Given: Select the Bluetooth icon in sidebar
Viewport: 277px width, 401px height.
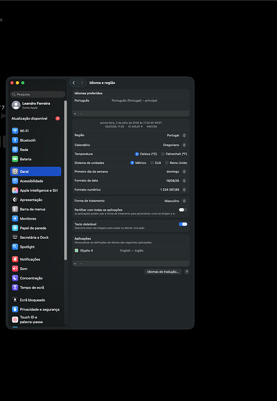Looking at the screenshot, I should (15, 140).
